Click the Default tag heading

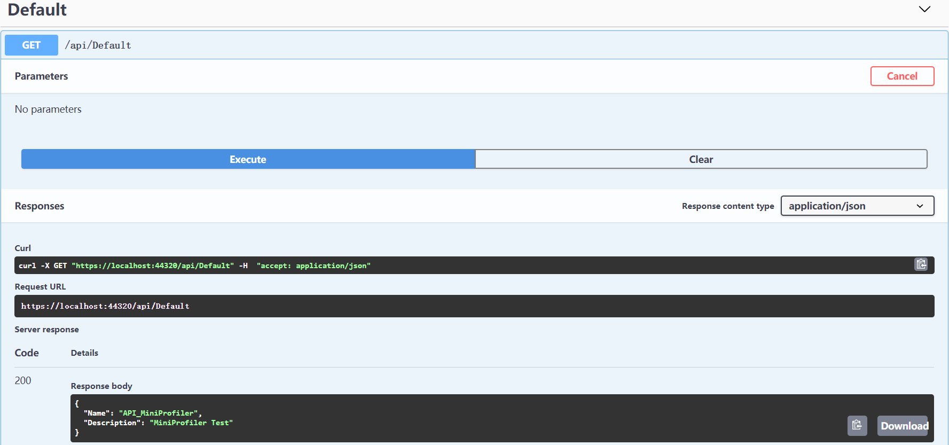point(37,10)
